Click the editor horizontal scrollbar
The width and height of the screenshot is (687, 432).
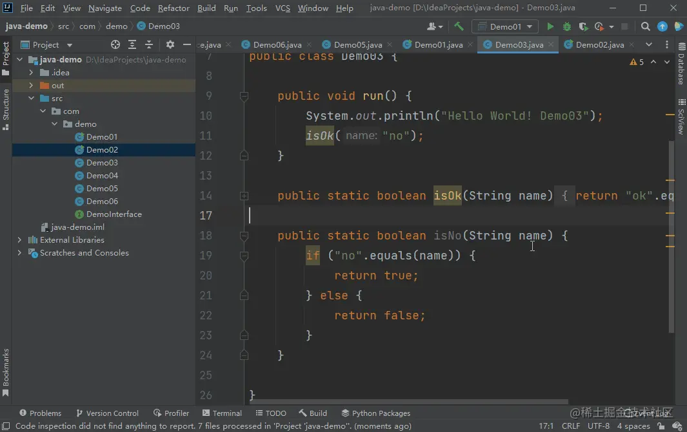[x=409, y=401]
